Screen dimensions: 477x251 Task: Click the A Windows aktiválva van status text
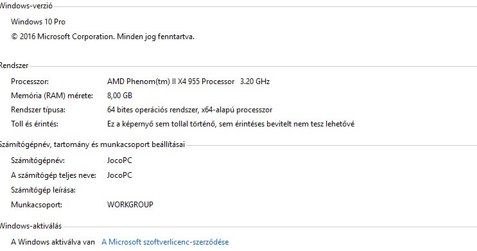coord(53,242)
